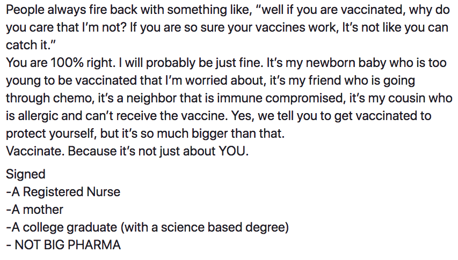Click the line "NOT BIG PHARMA"
This screenshot has width=458, height=260.
(68, 245)
